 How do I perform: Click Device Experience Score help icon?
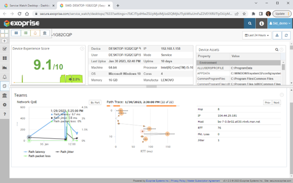[x=82, y=48]
